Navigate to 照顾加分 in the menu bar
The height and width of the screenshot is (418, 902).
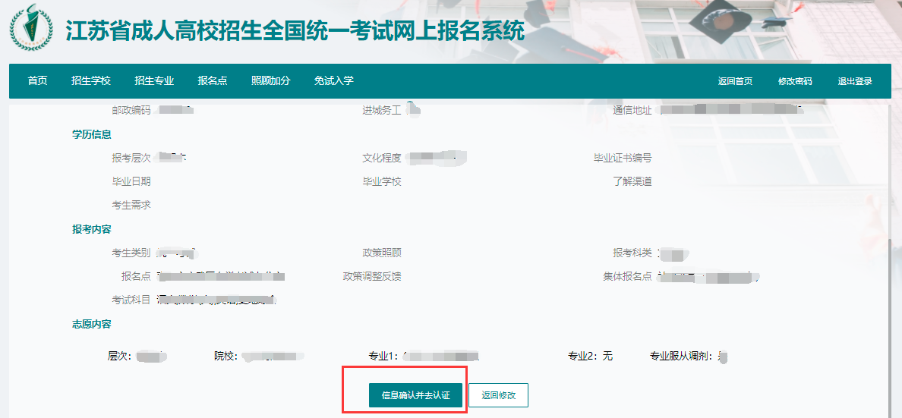tap(271, 81)
